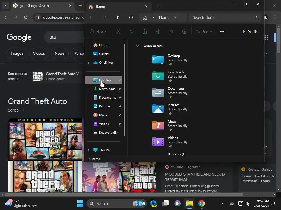Refresh the File Explorer Home view
The height and width of the screenshot is (210, 281).
click(x=131, y=17)
